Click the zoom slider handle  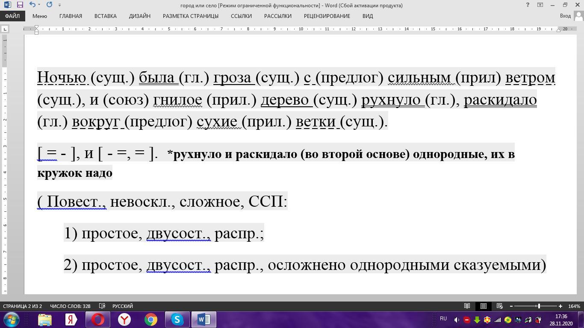pyautogui.click(x=539, y=306)
